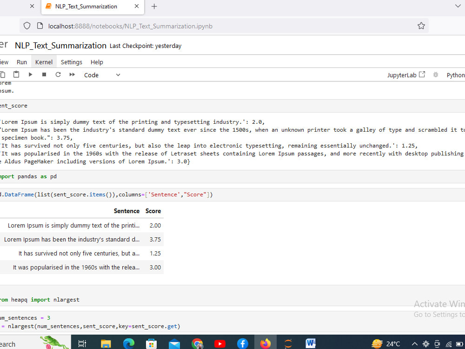Click the battery tray icon
The width and height of the screenshot is (465, 349).
pyautogui.click(x=459, y=344)
